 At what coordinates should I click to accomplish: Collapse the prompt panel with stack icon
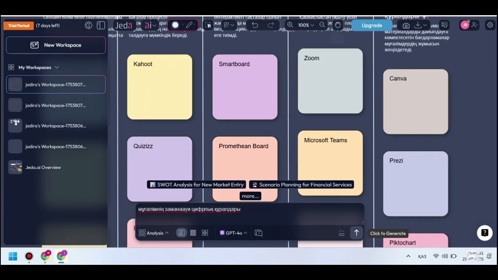tap(342, 233)
